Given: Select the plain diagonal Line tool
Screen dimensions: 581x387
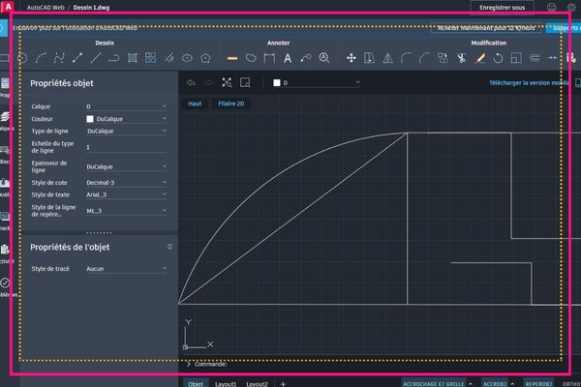Looking at the screenshot, I should pyautogui.click(x=96, y=58).
